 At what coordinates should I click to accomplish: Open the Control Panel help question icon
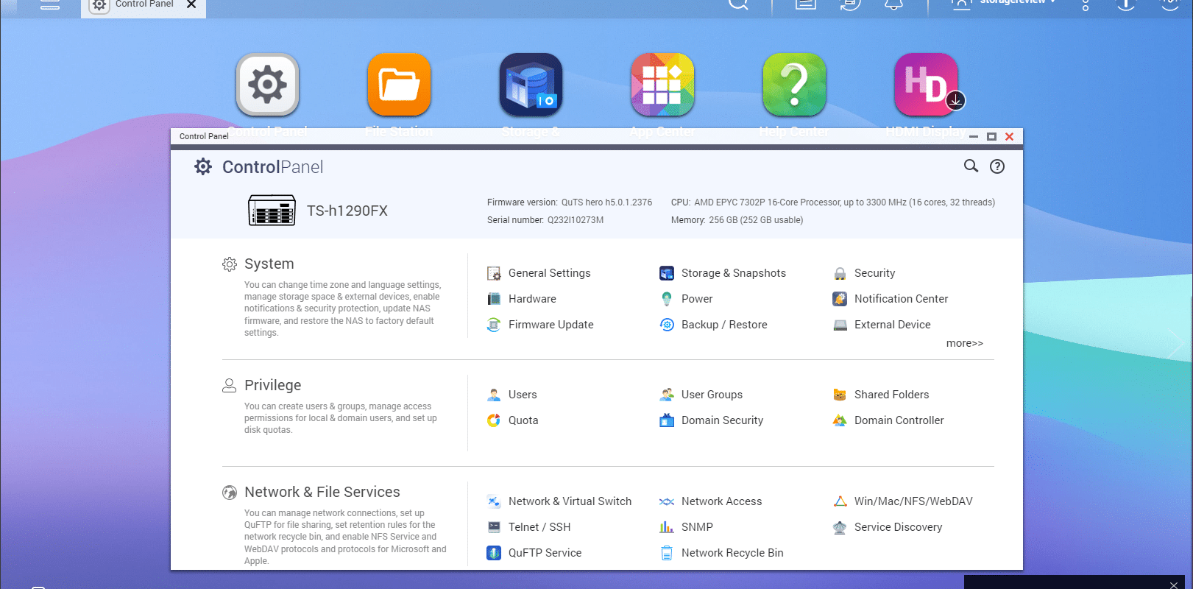pyautogui.click(x=997, y=166)
